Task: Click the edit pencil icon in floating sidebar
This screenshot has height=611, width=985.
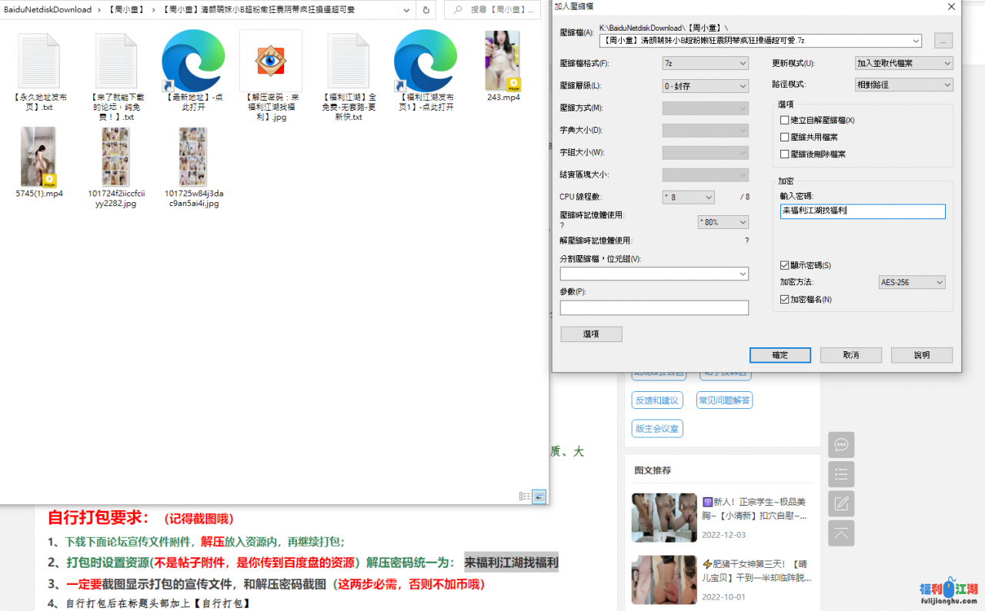Action: (841, 503)
